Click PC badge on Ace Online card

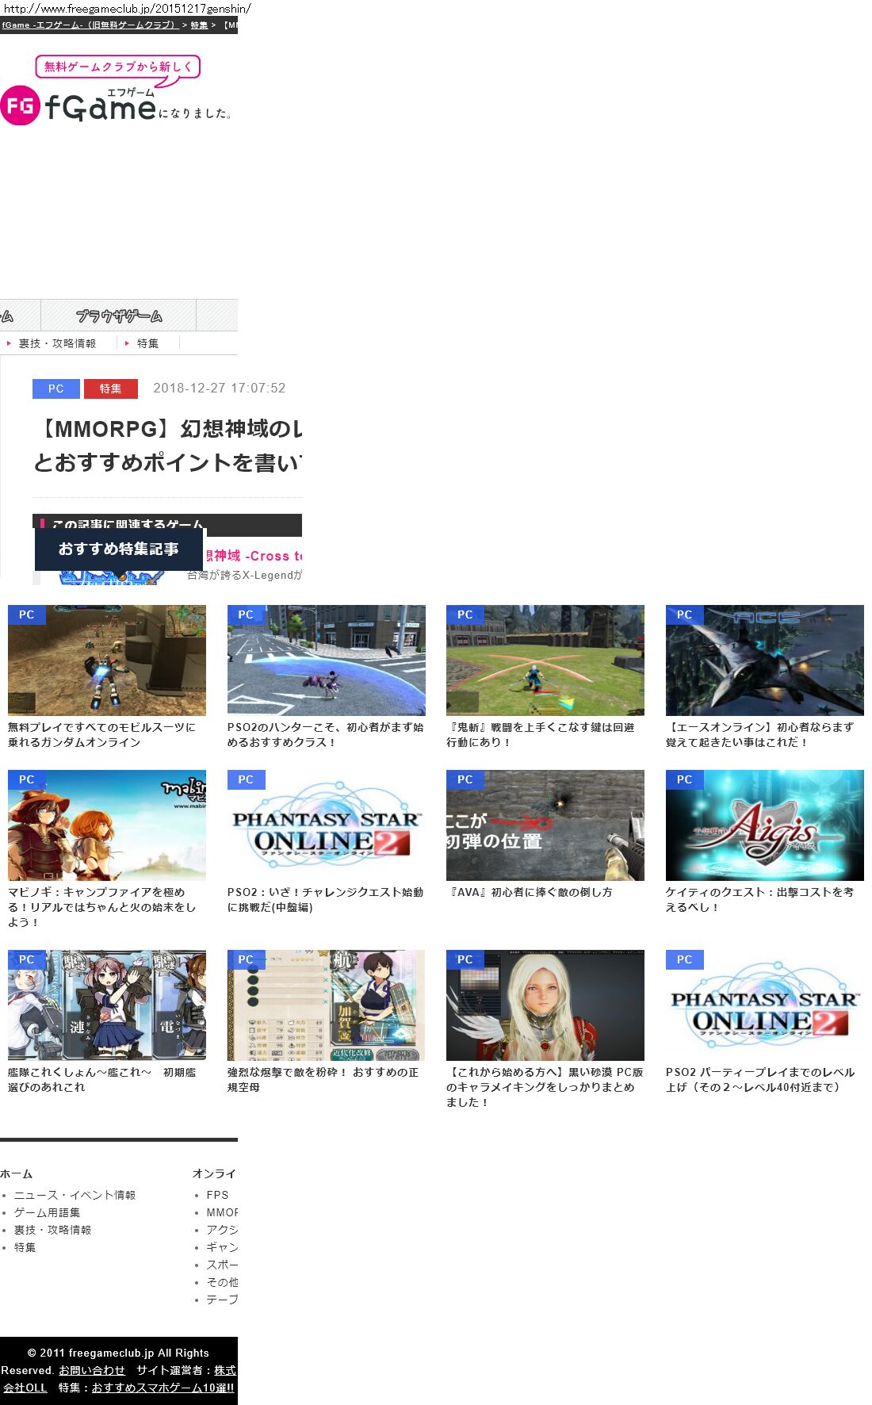tap(685, 614)
